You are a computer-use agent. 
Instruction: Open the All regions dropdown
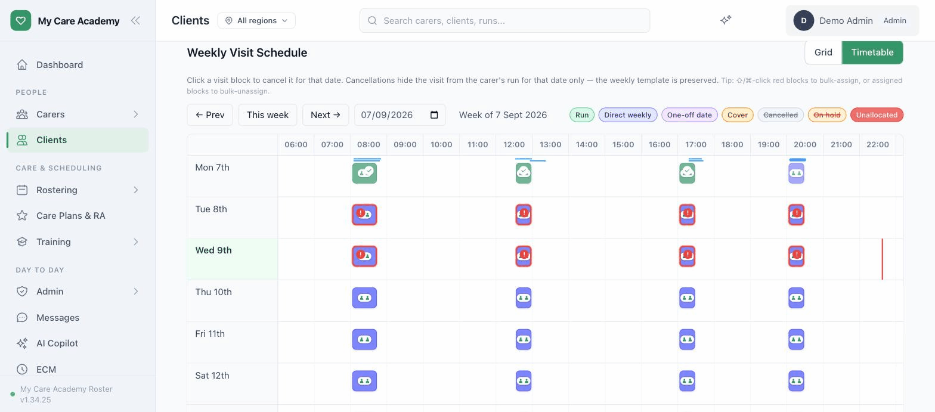(x=256, y=20)
